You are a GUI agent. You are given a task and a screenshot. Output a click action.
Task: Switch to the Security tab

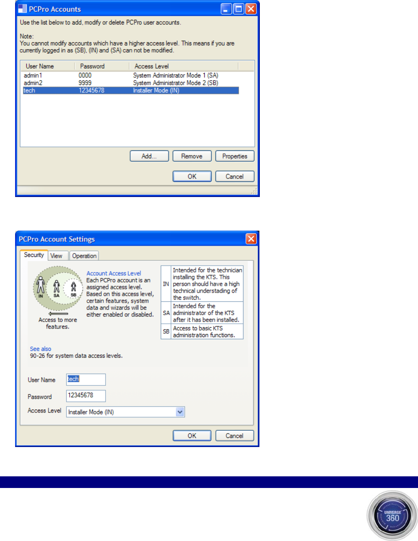click(x=34, y=255)
